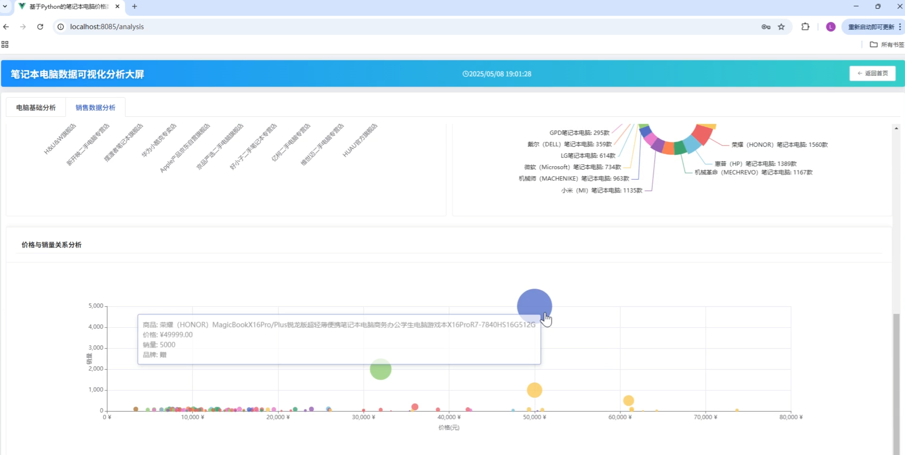Click 重新启动即可更新 update button
The image size is (905, 455).
click(x=871, y=27)
